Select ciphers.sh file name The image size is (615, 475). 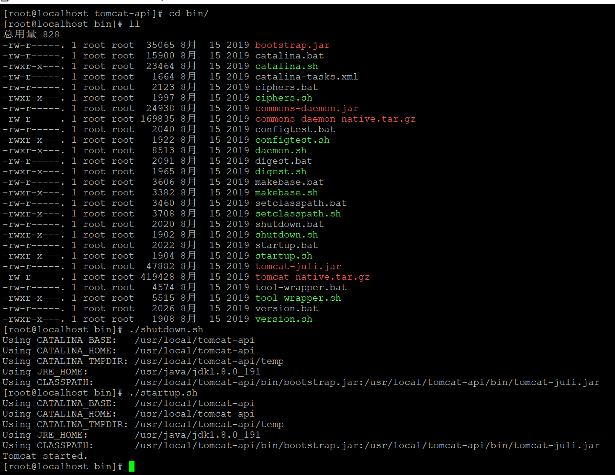pyautogui.click(x=283, y=98)
